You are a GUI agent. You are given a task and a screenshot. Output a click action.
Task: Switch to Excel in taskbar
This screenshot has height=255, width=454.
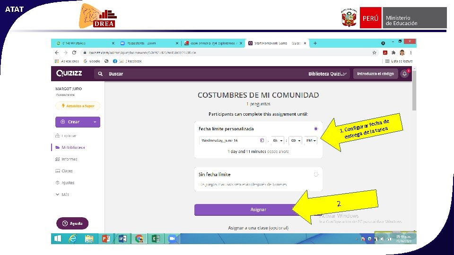(156, 238)
